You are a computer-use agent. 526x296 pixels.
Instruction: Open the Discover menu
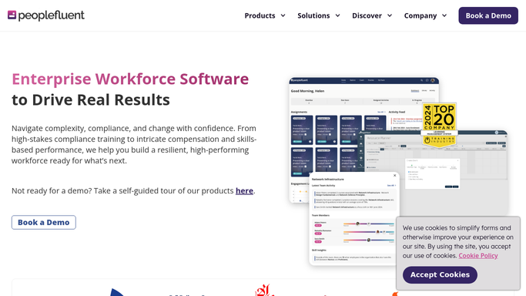pyautogui.click(x=367, y=15)
